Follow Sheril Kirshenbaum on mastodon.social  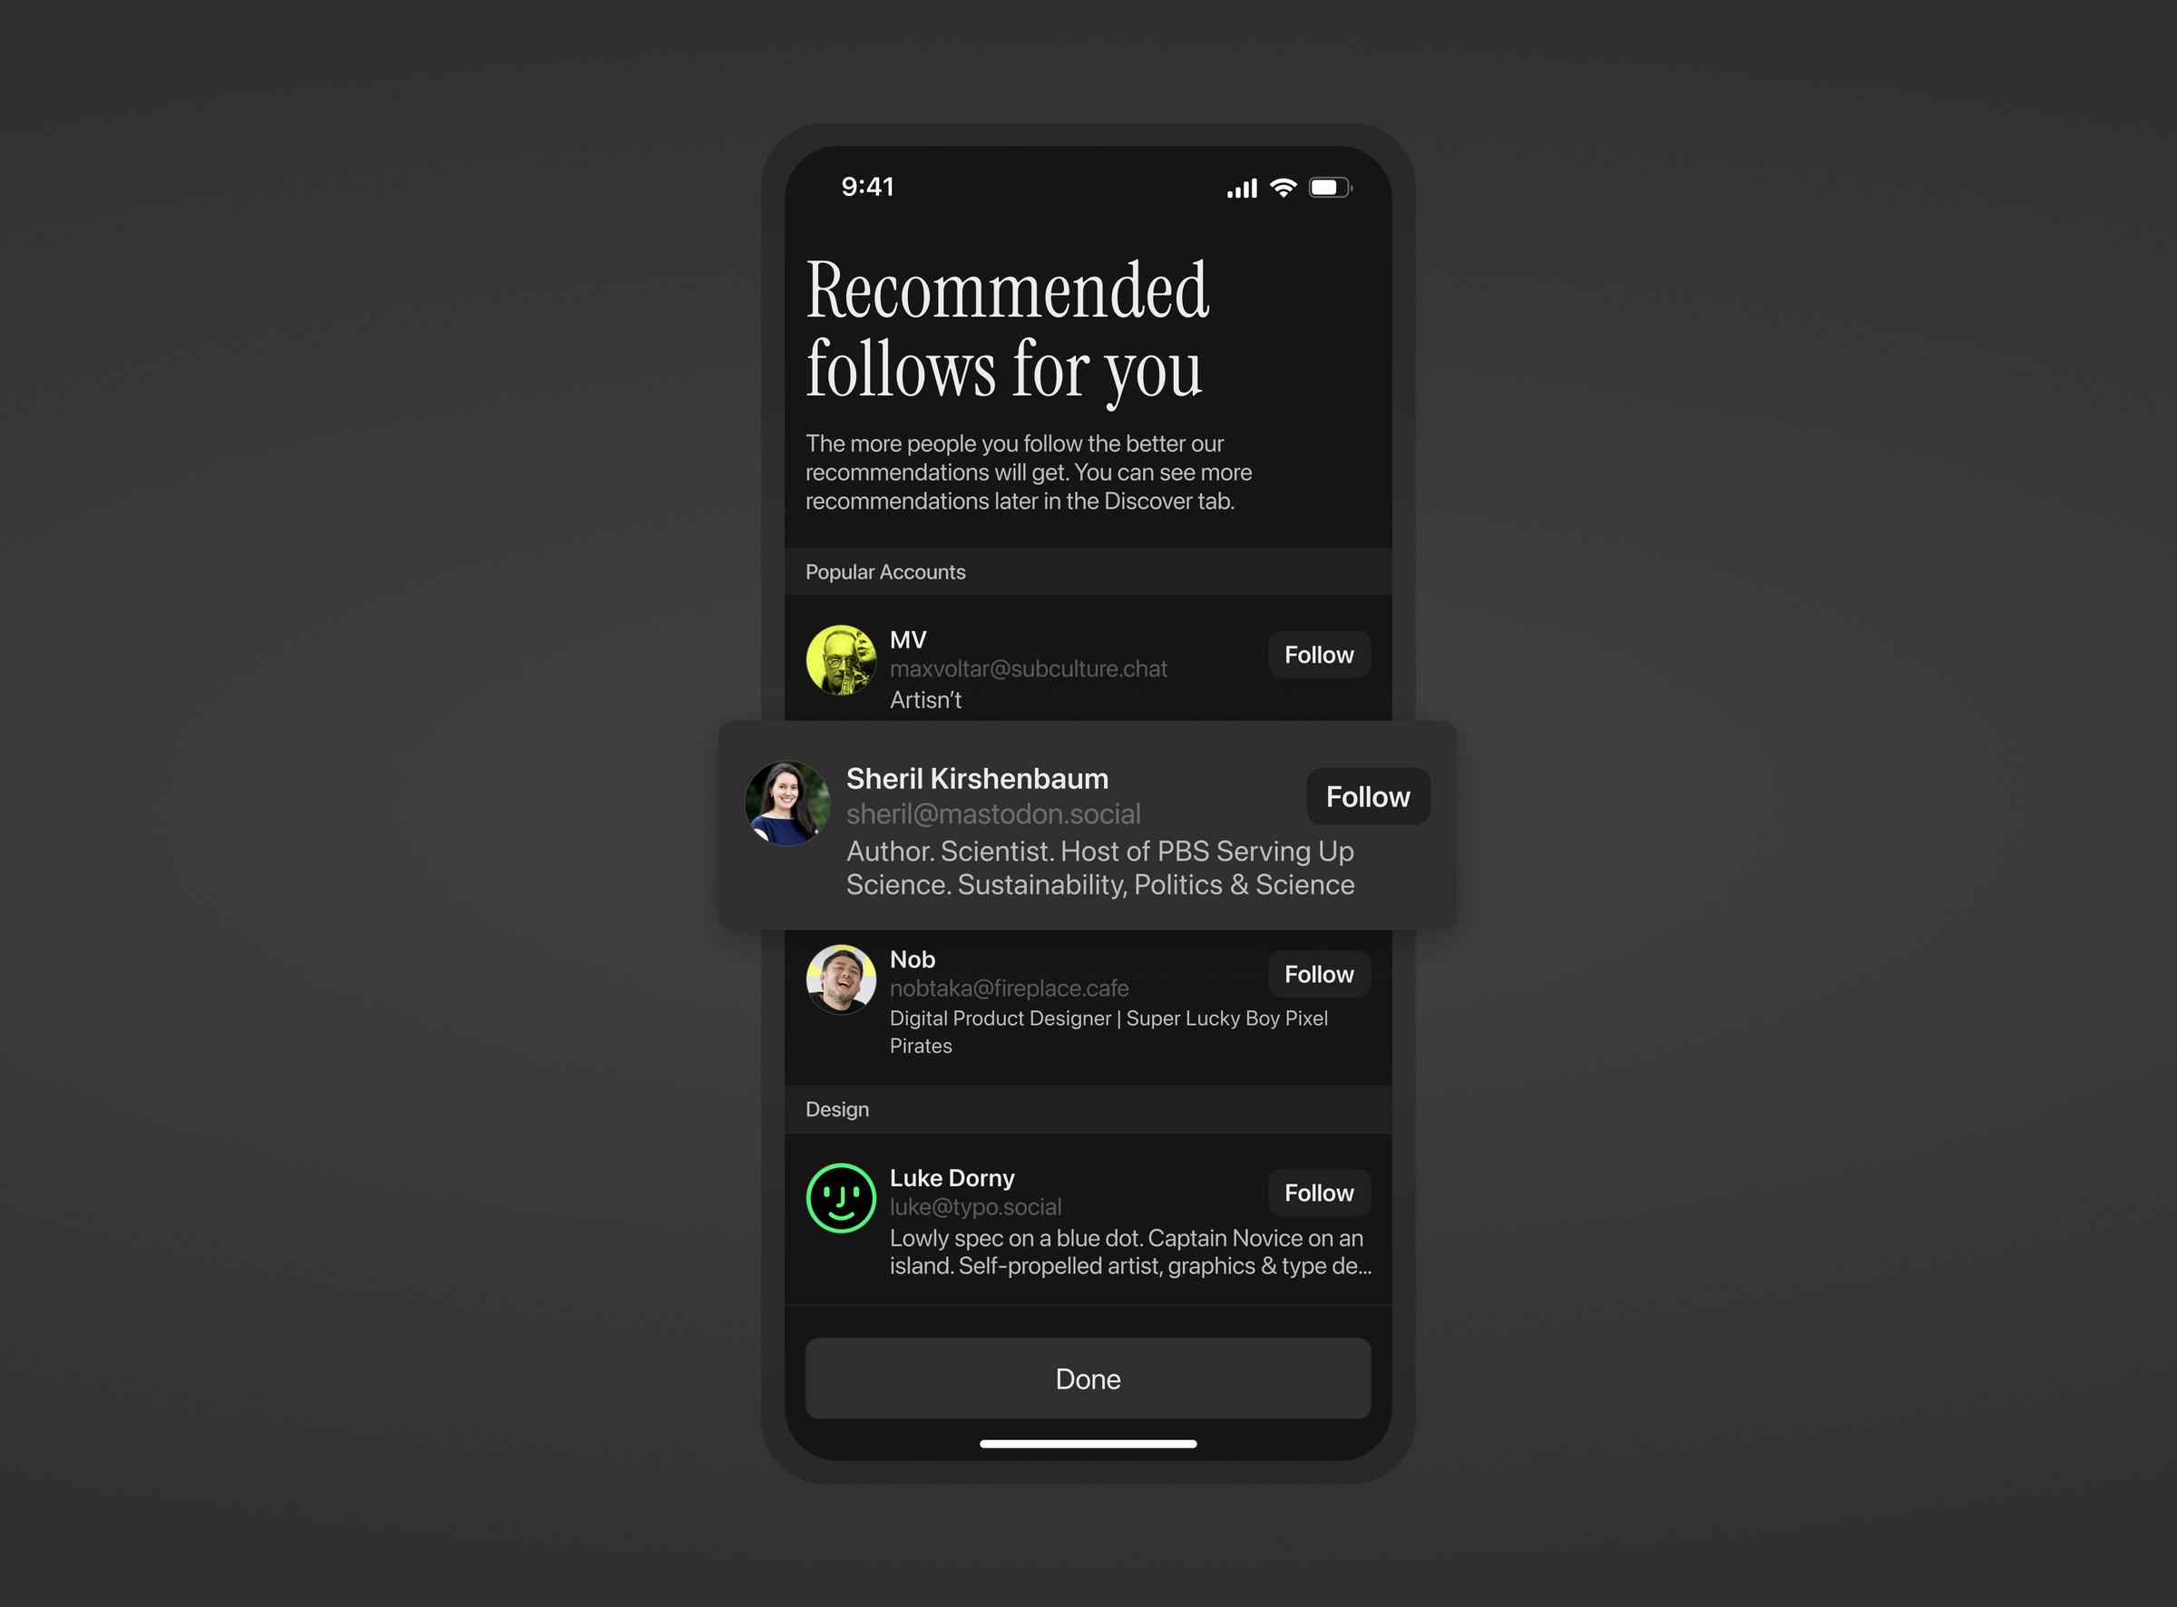1366,794
